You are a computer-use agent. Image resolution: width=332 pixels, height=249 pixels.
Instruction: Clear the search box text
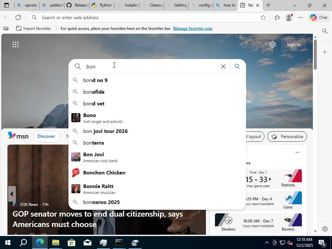point(223,66)
